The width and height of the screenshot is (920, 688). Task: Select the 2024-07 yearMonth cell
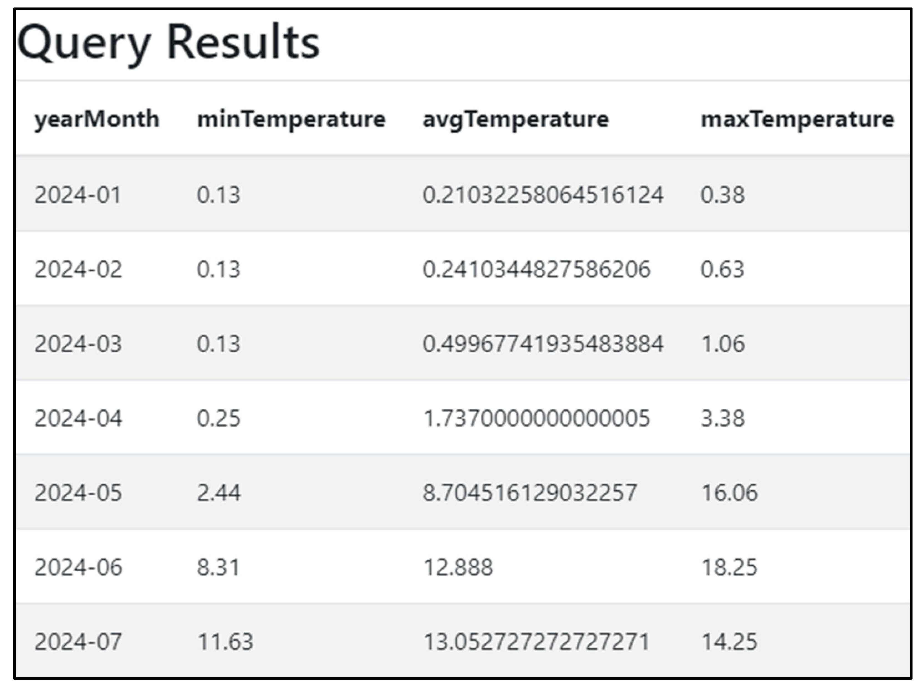[x=78, y=641]
